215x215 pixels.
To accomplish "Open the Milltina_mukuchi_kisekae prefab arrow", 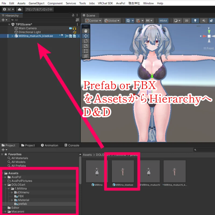I will pyautogui.click(x=78, y=36).
